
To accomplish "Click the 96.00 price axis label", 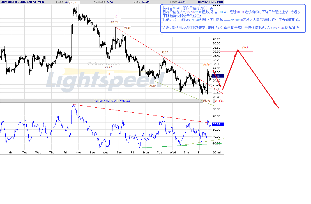I will (x=216, y=43).
